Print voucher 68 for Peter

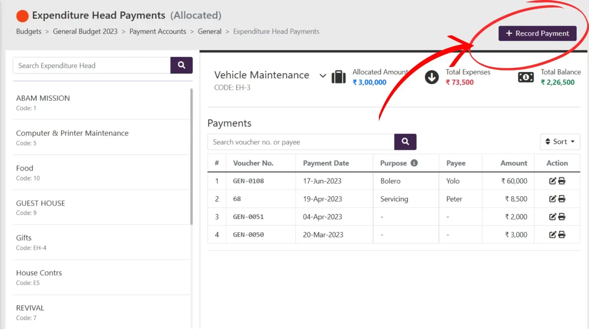point(562,199)
